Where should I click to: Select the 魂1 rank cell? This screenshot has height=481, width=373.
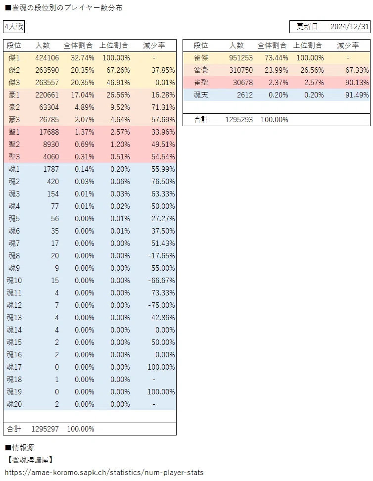(14, 169)
